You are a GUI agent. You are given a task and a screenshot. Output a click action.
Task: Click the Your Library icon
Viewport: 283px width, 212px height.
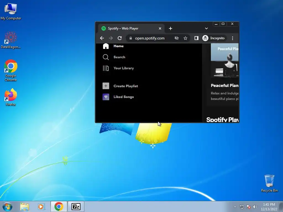coord(106,68)
